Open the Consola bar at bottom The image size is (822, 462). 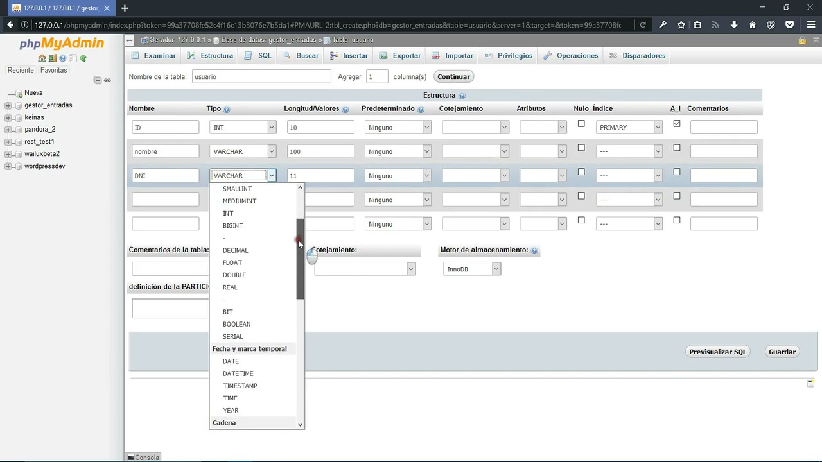[143, 458]
